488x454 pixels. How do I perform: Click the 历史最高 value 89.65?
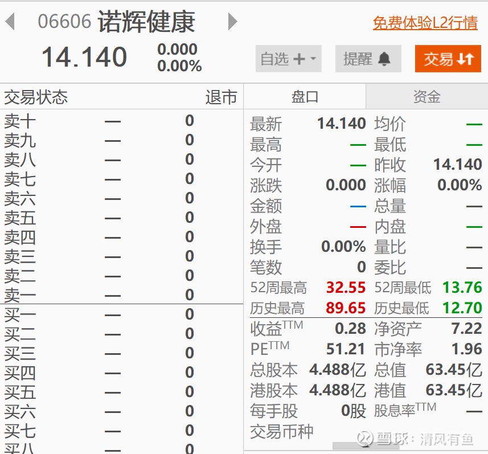pos(346,308)
